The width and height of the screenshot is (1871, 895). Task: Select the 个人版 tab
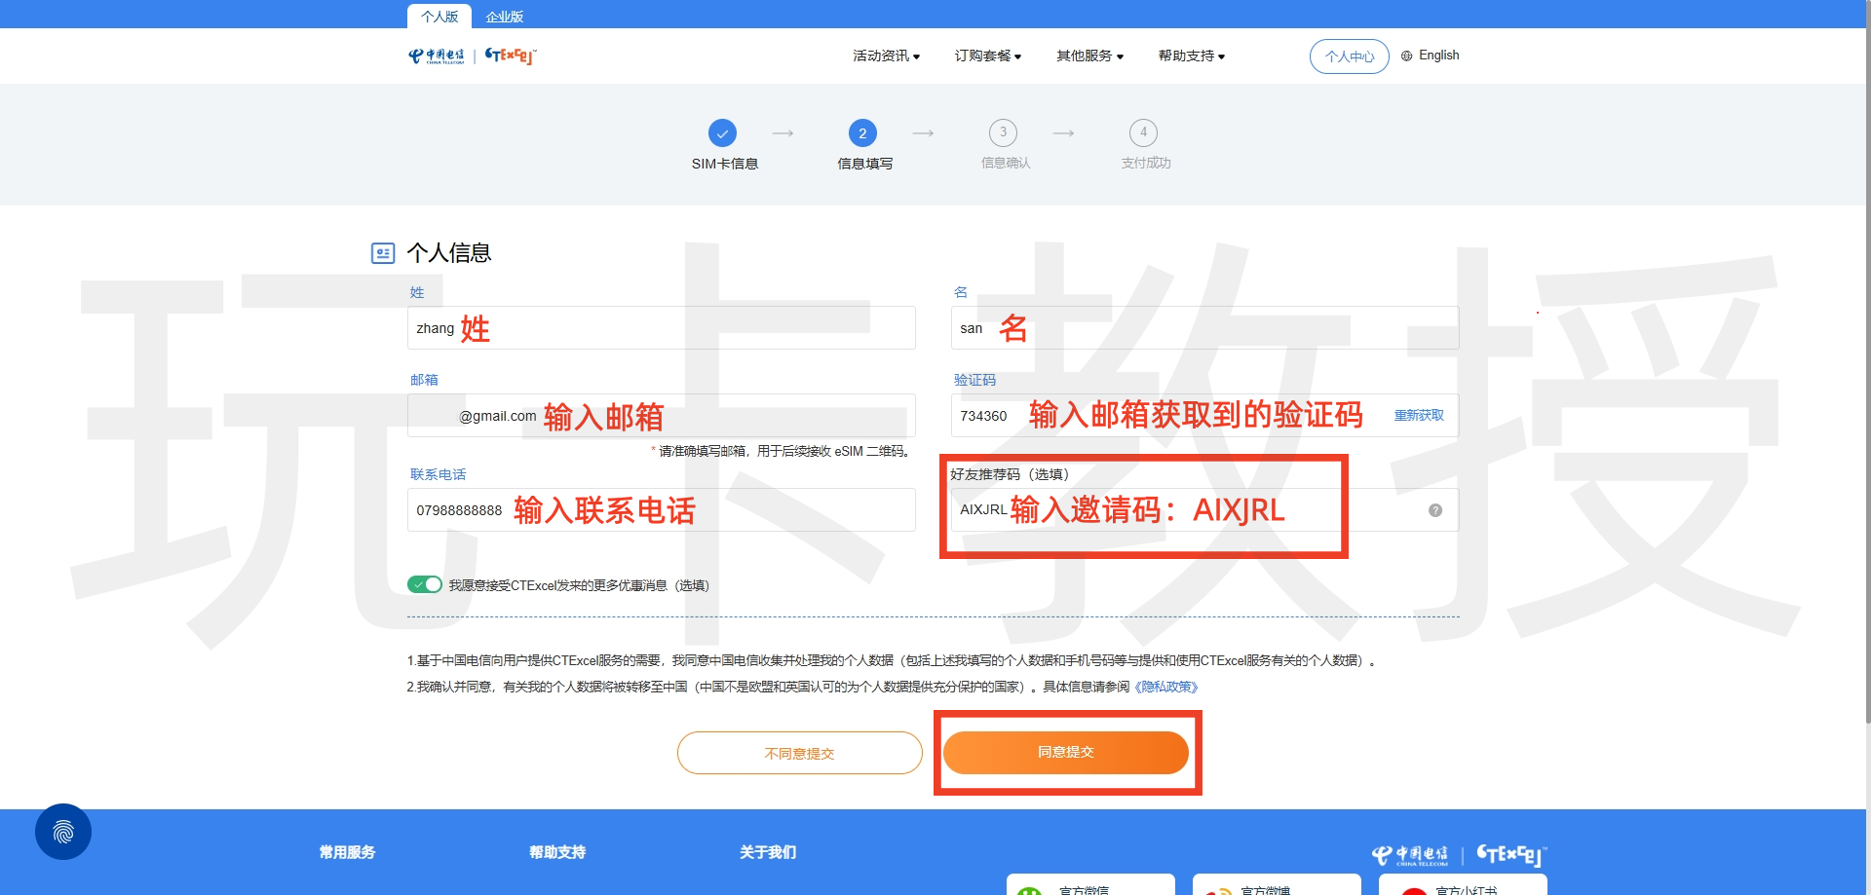[439, 17]
